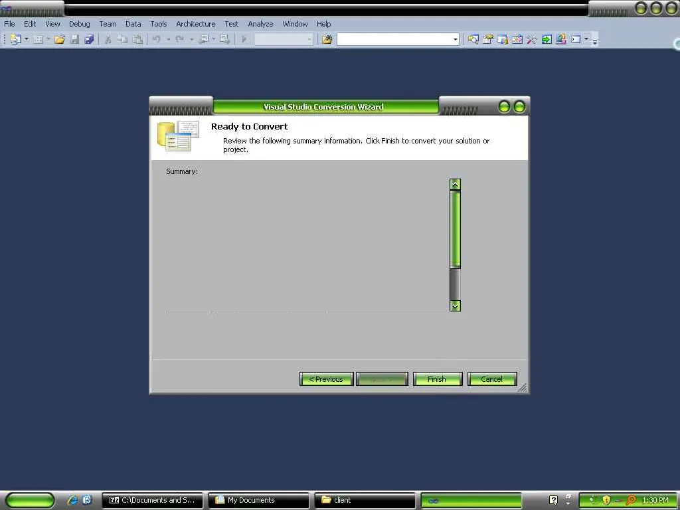This screenshot has width=680, height=510.
Task: Switch to My Documents taskbar window
Action: [258, 500]
